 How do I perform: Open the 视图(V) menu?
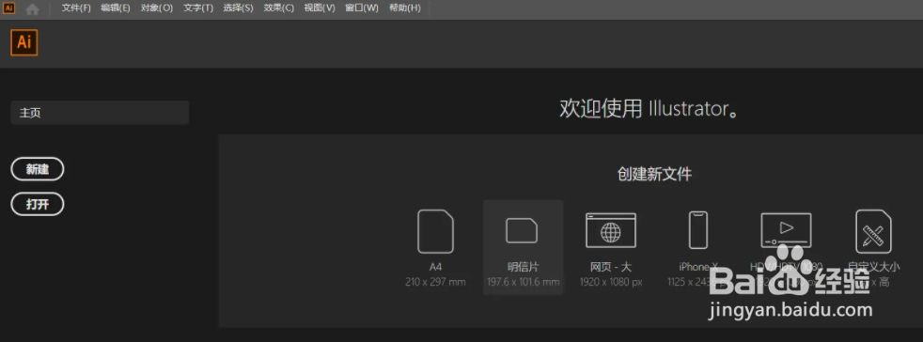coord(320,8)
